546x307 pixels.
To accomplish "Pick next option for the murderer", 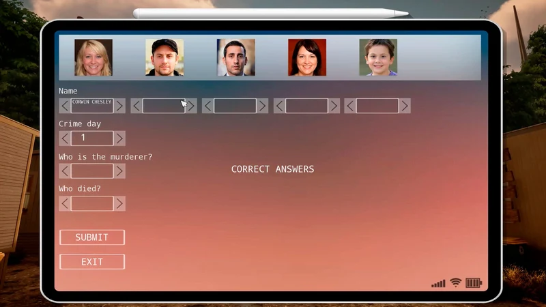I will click(x=119, y=171).
